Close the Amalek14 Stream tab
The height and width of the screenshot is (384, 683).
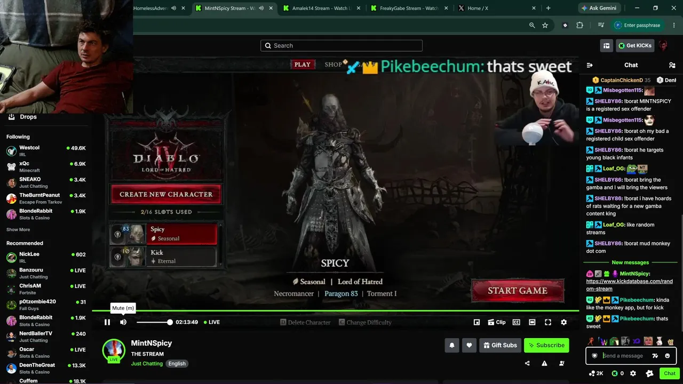click(x=359, y=8)
